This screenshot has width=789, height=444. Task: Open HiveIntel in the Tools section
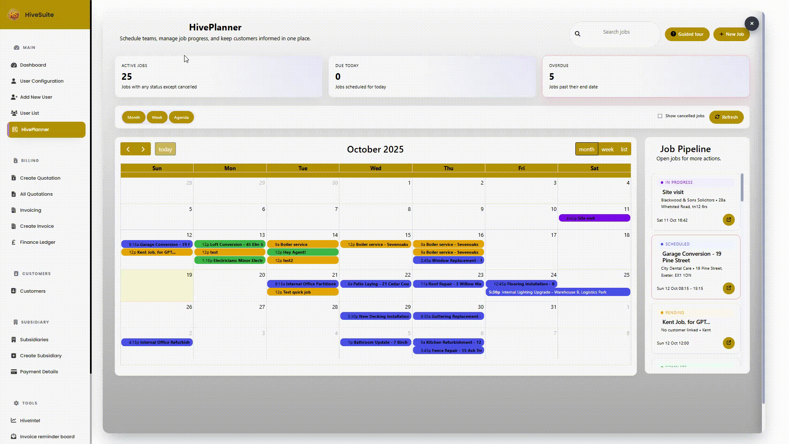click(30, 421)
